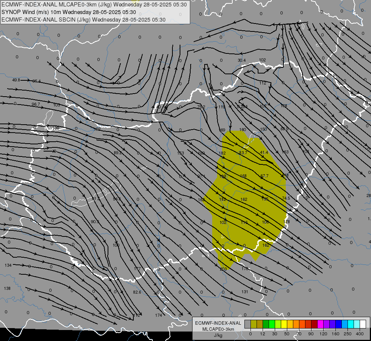Click the 83.7 value in the shaded area
The image size is (371, 341).
pos(243,153)
